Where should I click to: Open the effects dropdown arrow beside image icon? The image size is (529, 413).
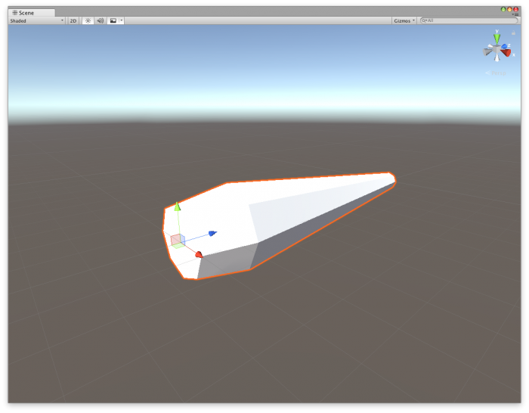[121, 21]
